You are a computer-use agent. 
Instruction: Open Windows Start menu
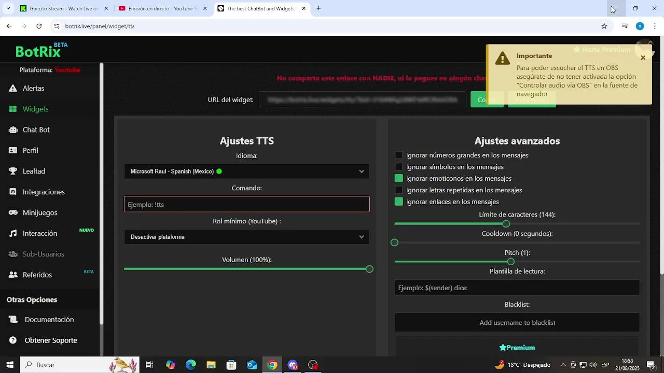(x=9, y=365)
